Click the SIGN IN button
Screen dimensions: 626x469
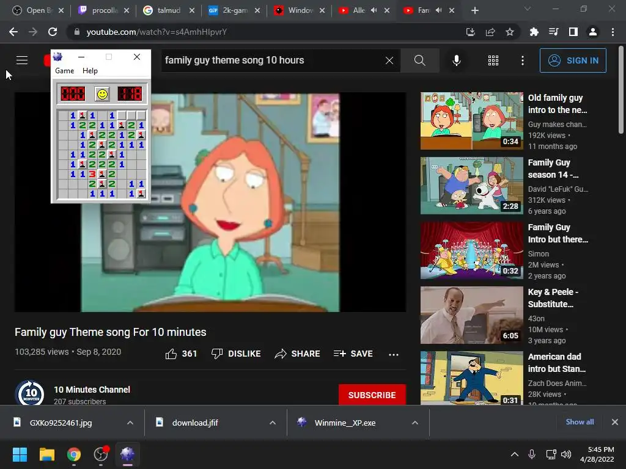[x=573, y=60]
